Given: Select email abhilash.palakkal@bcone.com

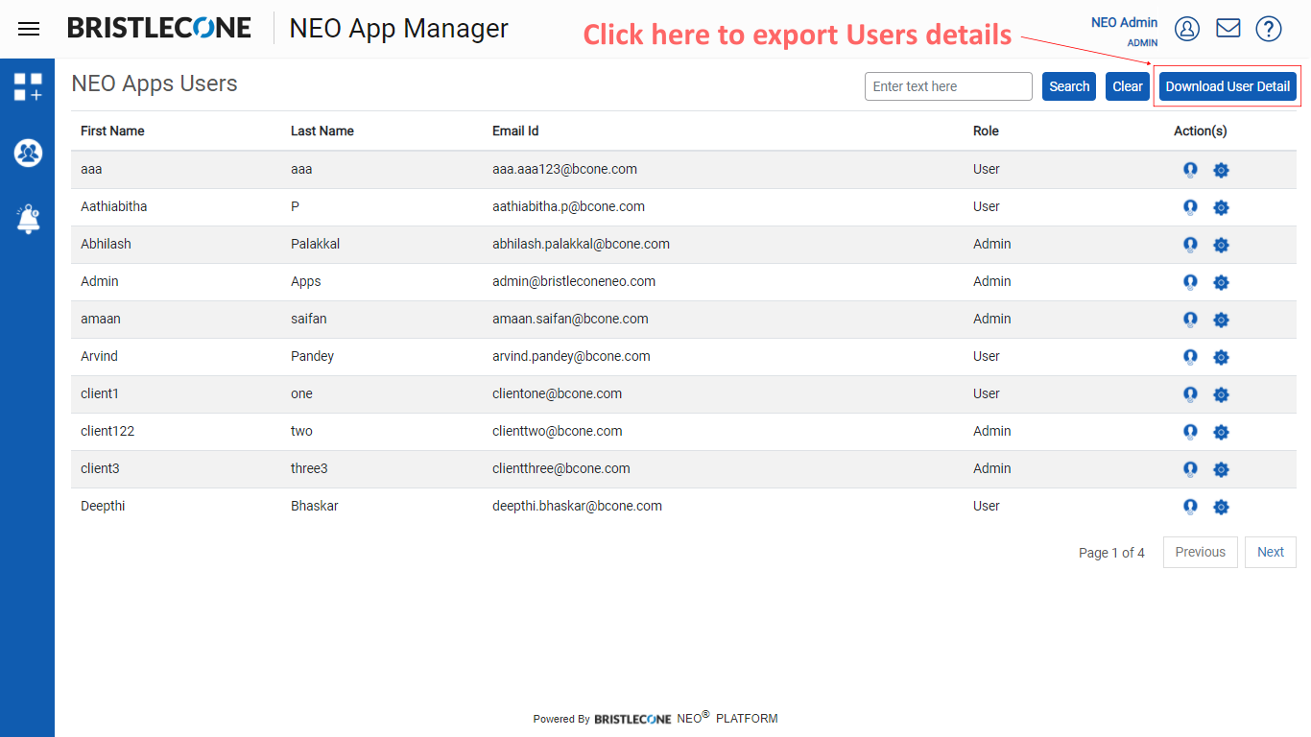Looking at the screenshot, I should pyautogui.click(x=581, y=244).
